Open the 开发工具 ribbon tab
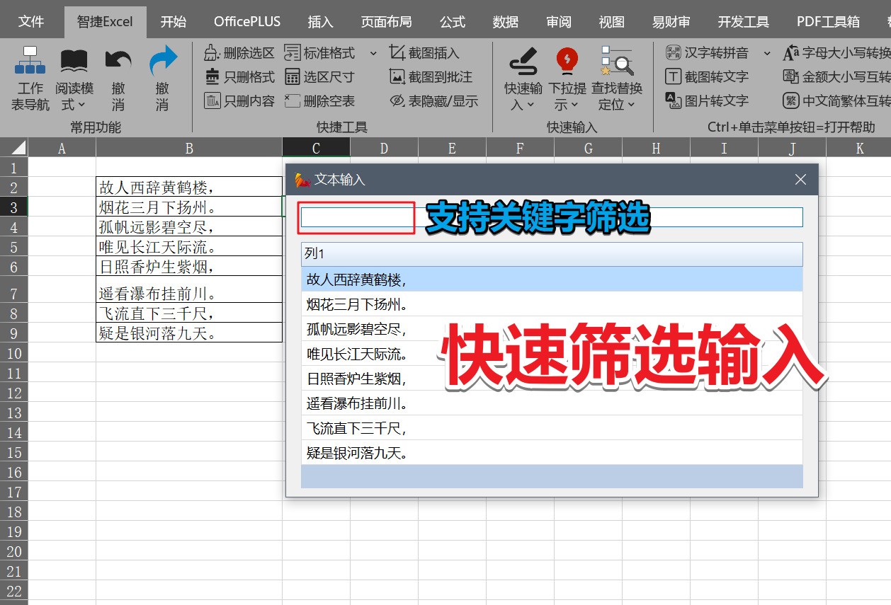891x605 pixels. pos(743,21)
